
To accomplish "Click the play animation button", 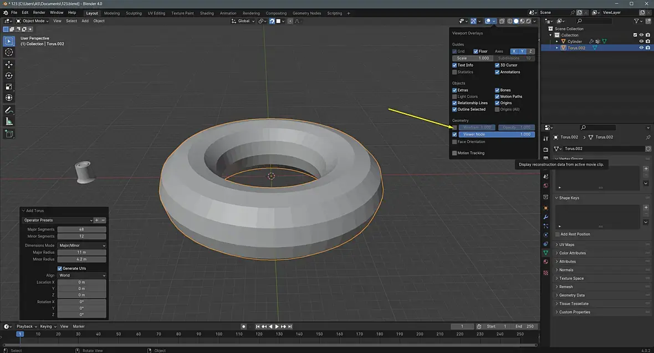I will coord(277,326).
